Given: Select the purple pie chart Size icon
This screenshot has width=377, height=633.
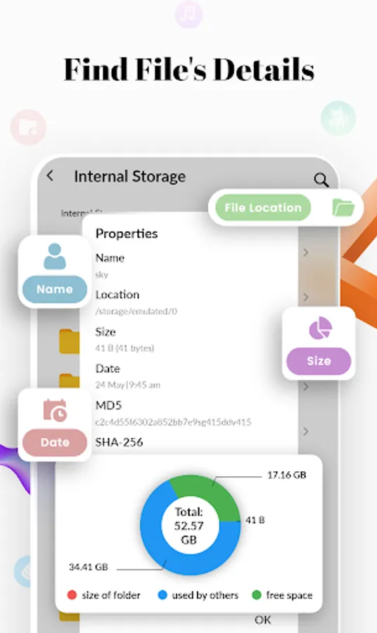Looking at the screenshot, I should (x=320, y=328).
